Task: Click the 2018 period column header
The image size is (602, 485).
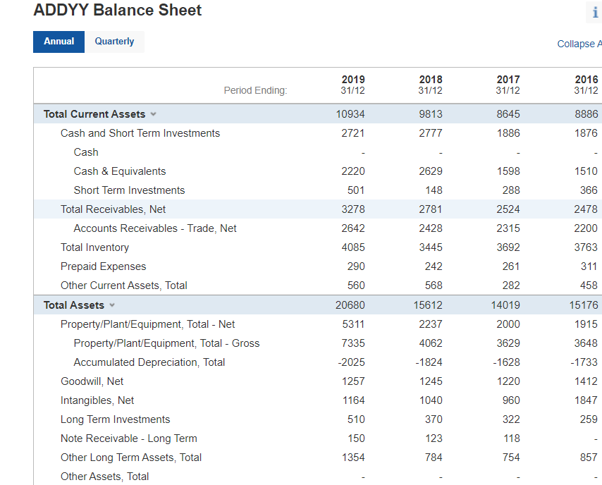Action: 431,85
